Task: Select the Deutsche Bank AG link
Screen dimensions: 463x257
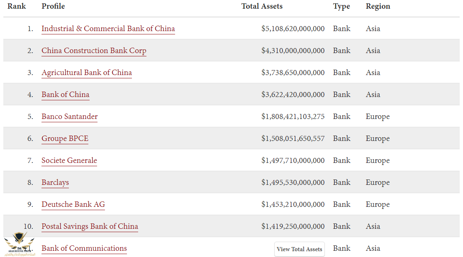Action: pyautogui.click(x=73, y=204)
